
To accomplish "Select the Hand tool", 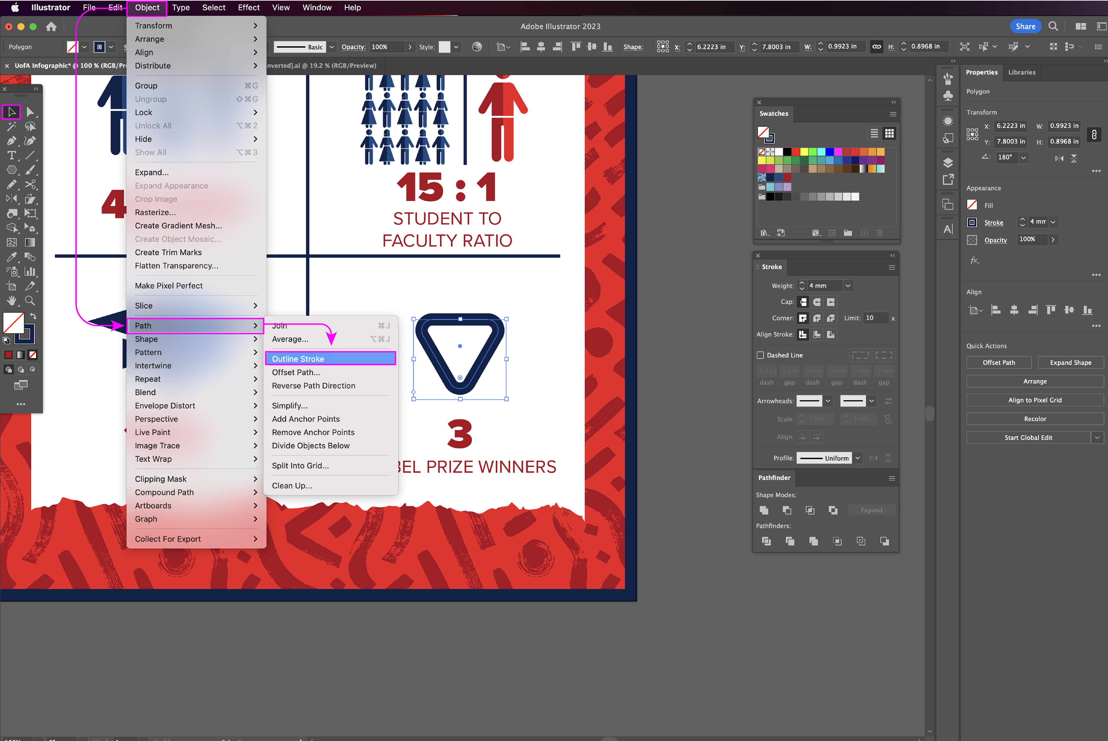I will pos(11,301).
